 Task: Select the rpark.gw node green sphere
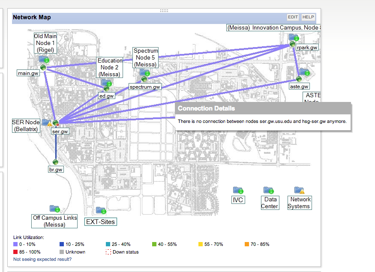(292, 44)
